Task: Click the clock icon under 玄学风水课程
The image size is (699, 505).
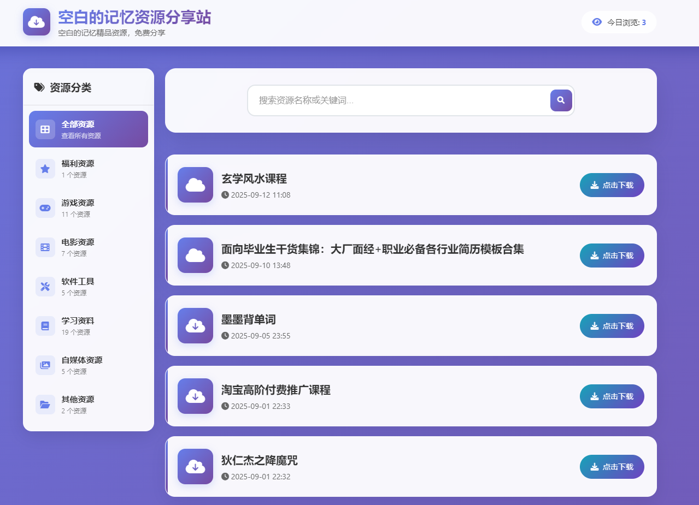Action: click(x=225, y=194)
